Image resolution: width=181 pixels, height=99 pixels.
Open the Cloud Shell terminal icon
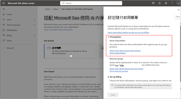coord(153,3)
